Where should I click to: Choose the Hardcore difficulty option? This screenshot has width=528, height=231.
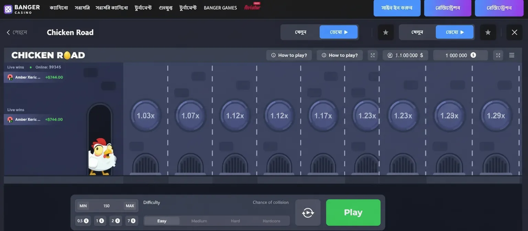pyautogui.click(x=271, y=221)
